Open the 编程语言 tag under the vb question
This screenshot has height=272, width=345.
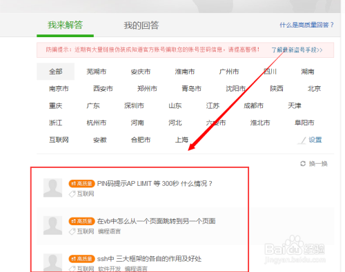109,231
